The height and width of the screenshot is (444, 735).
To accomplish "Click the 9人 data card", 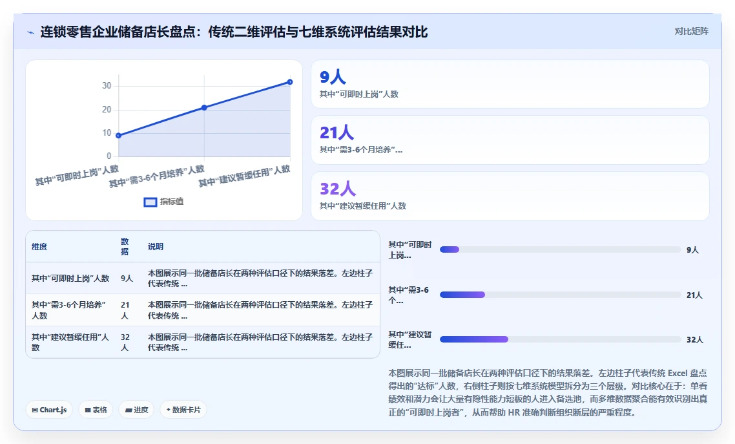I will tap(510, 84).
